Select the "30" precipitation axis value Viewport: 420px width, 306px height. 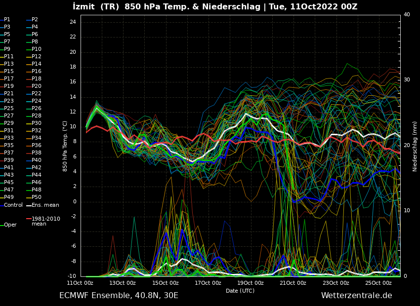click(407, 80)
